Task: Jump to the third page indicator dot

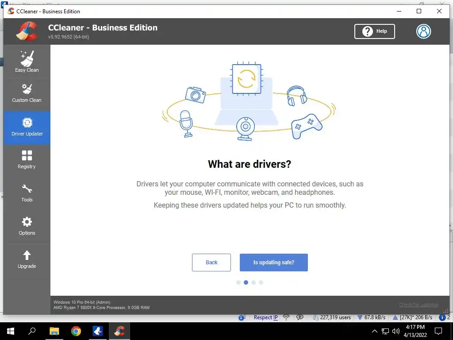Action: coord(253,282)
